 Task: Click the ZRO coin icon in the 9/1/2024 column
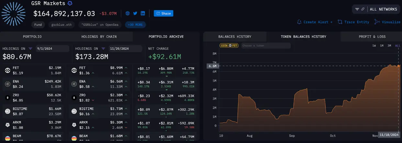point(8,97)
